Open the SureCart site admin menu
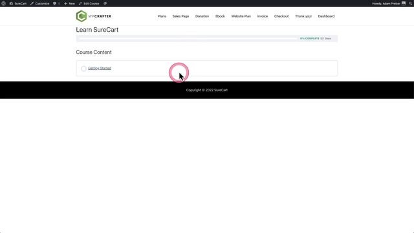The height and width of the screenshot is (233, 414). pos(18,3)
